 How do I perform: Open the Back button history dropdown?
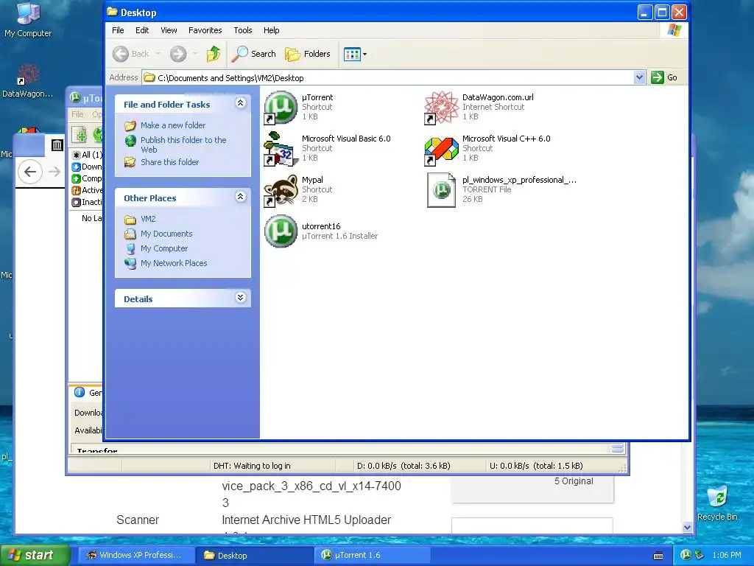point(158,54)
